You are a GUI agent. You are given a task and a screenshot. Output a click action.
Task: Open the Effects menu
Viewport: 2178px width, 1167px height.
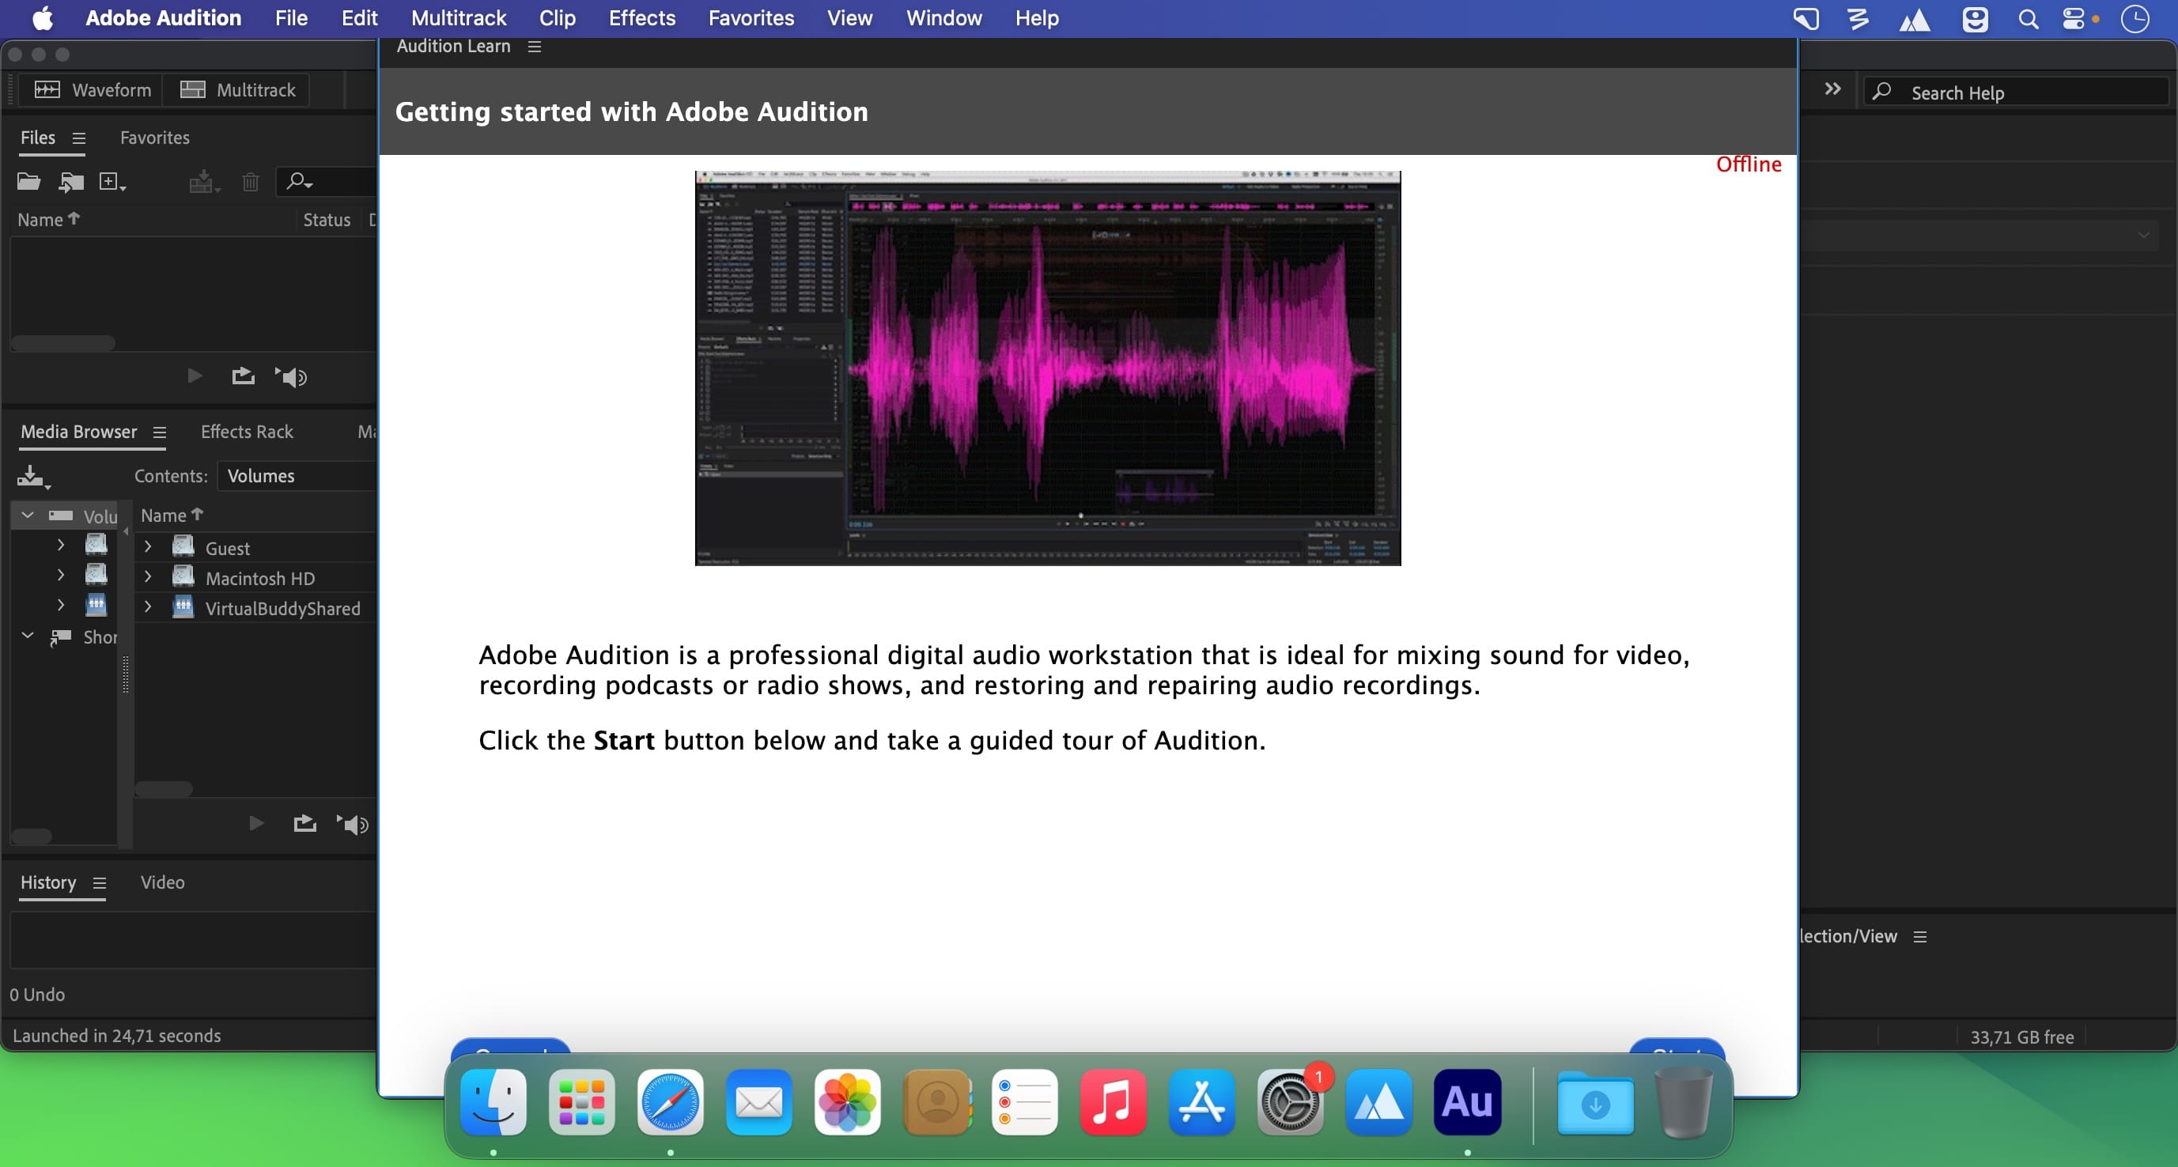[x=641, y=17]
